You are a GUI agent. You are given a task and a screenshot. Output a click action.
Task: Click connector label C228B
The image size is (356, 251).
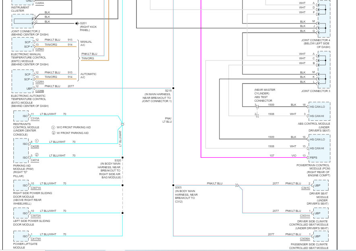click(39, 91)
